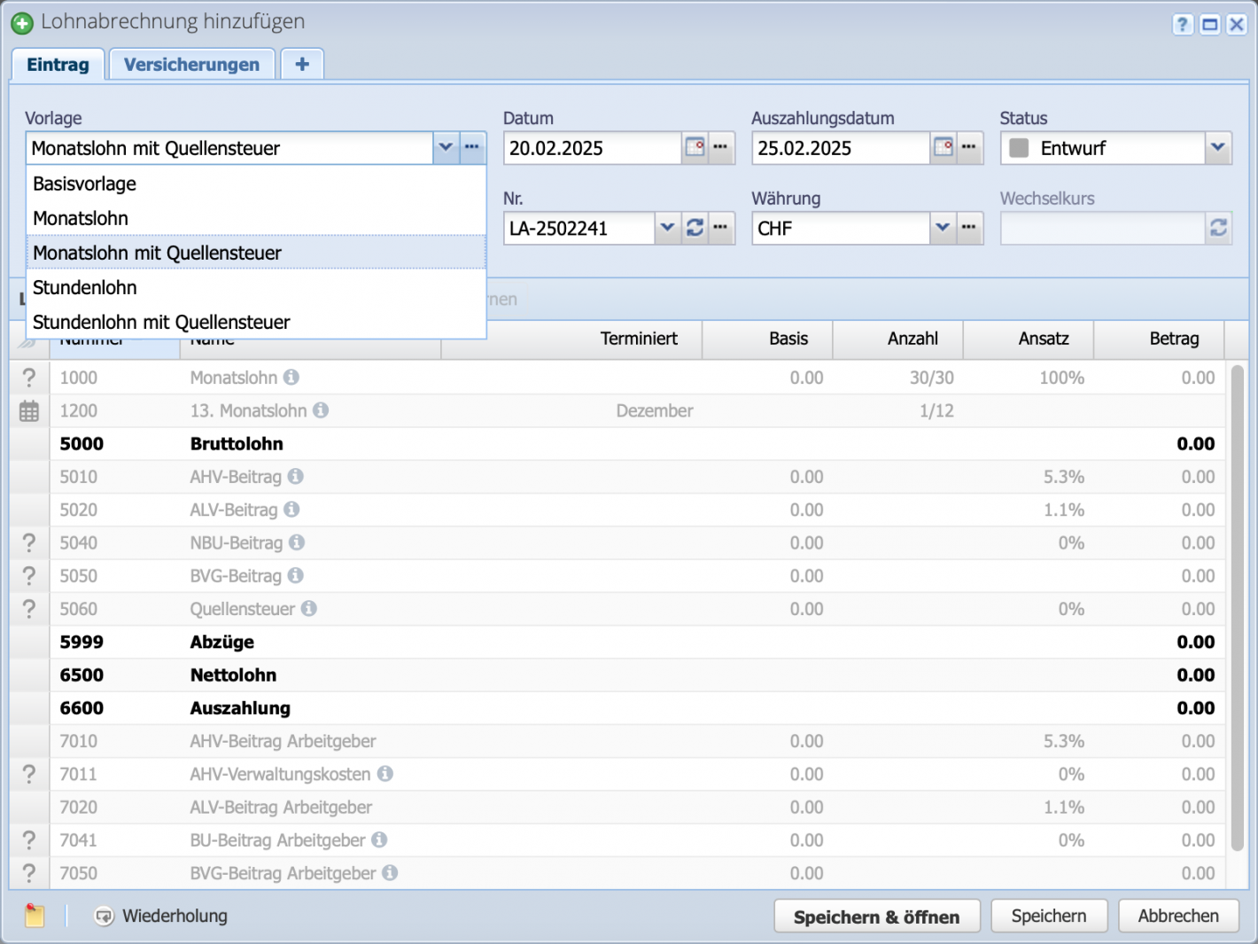The image size is (1258, 944).
Task: Click the sticky note icon bottom left
Action: 34,916
